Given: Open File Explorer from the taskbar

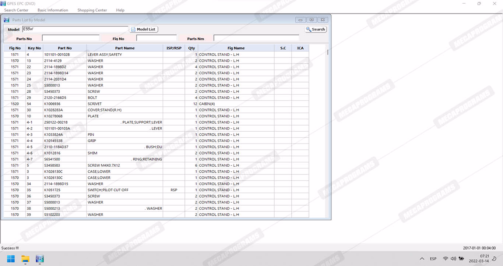Looking at the screenshot, I should (x=25, y=259).
